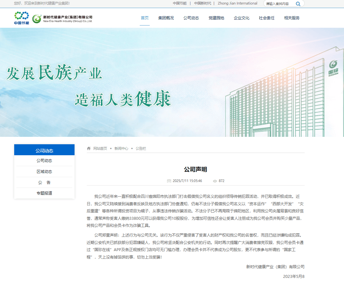Open the 中国新时代 top link
Screen dimensions: 344x284
203,3
